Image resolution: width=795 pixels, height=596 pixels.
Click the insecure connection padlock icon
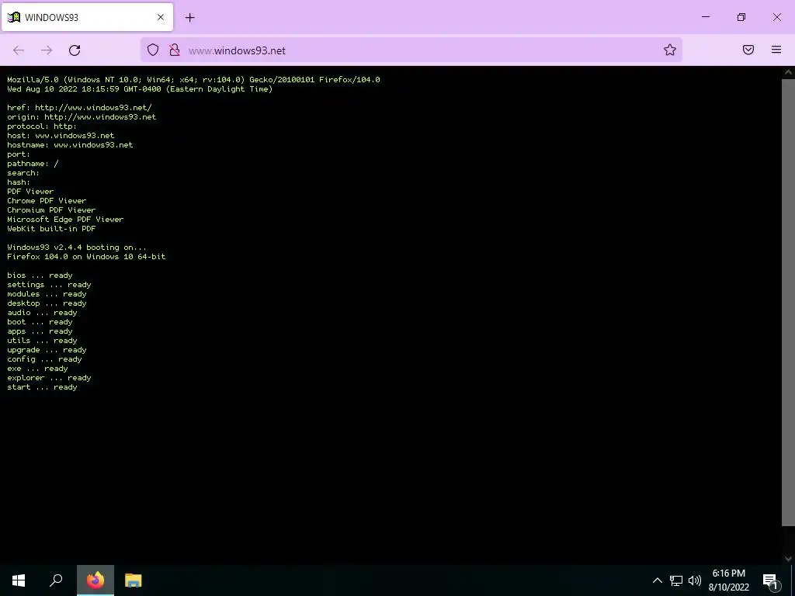pyautogui.click(x=175, y=50)
